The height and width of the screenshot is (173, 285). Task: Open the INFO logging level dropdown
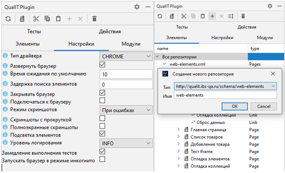[x=126, y=143]
